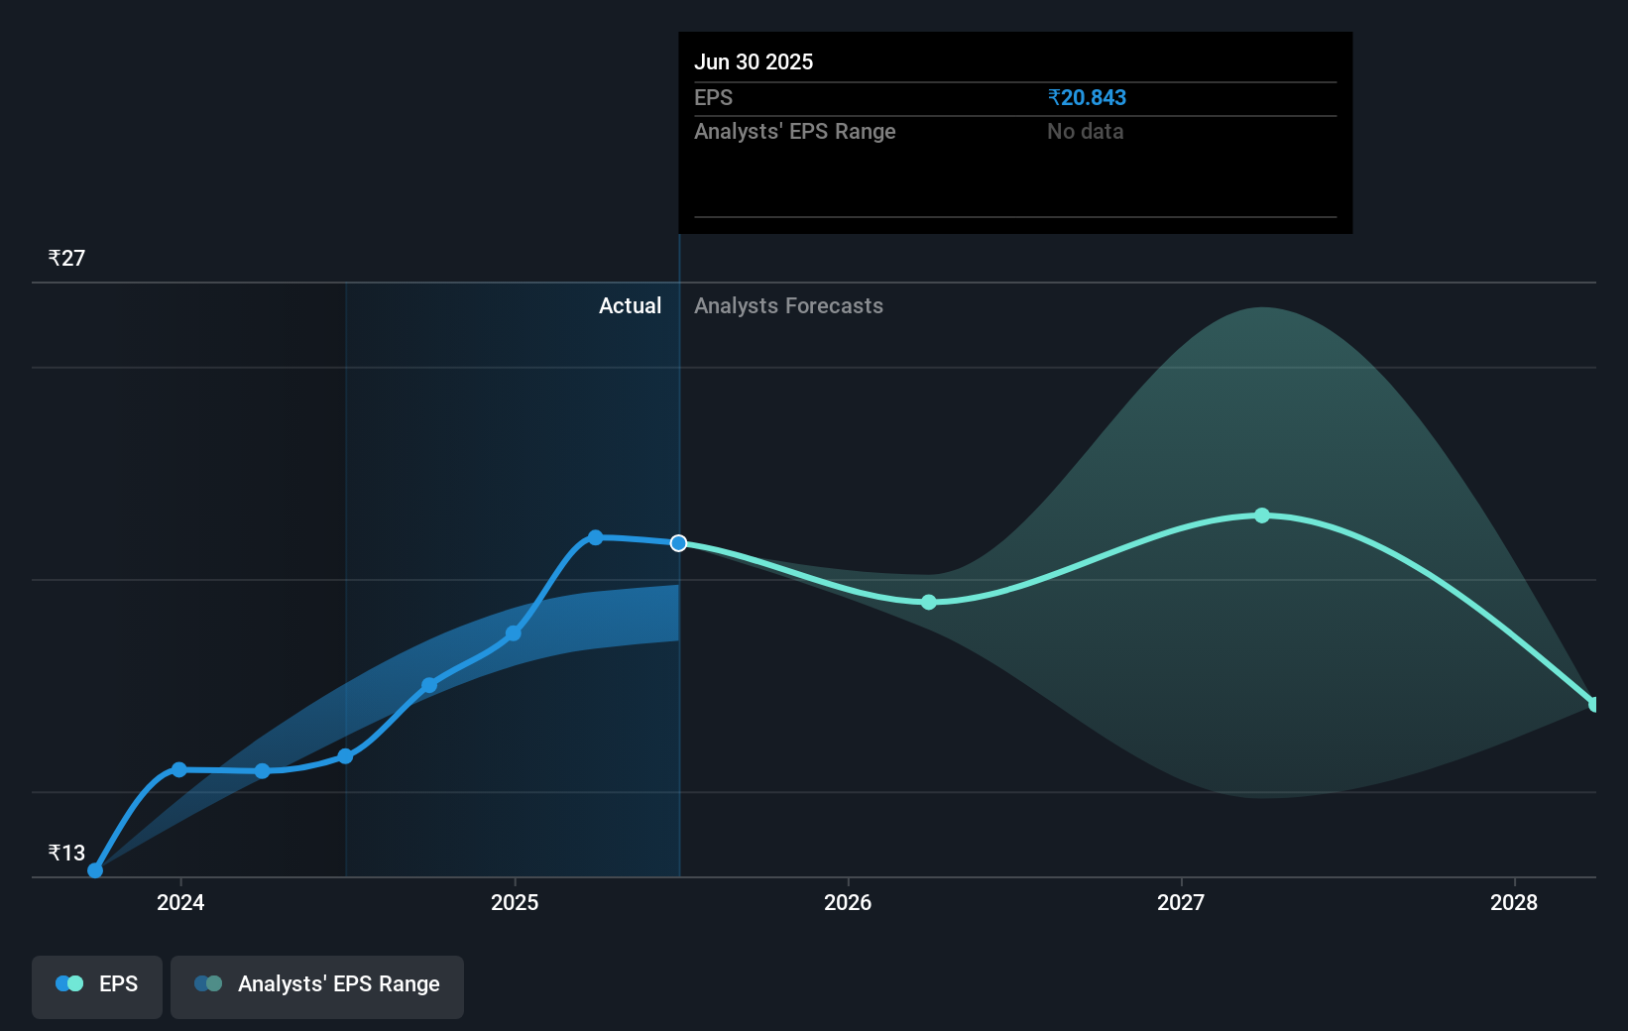The image size is (1628, 1031).
Task: Click the Analysts' EPS Range legend dots
Action: [x=208, y=983]
